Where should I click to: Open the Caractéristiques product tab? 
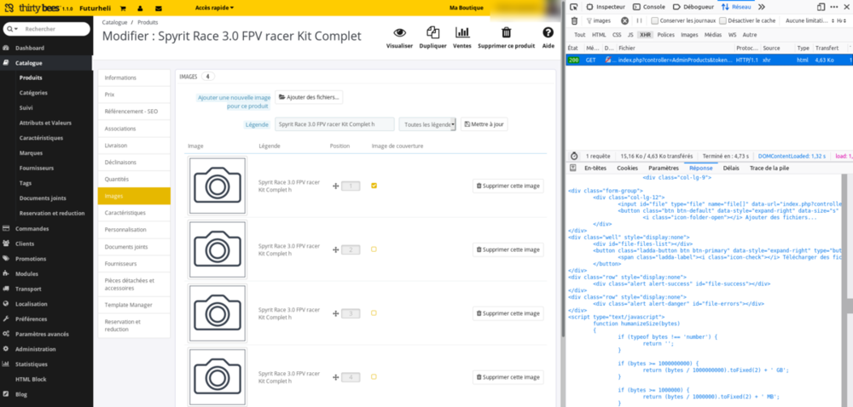(125, 213)
